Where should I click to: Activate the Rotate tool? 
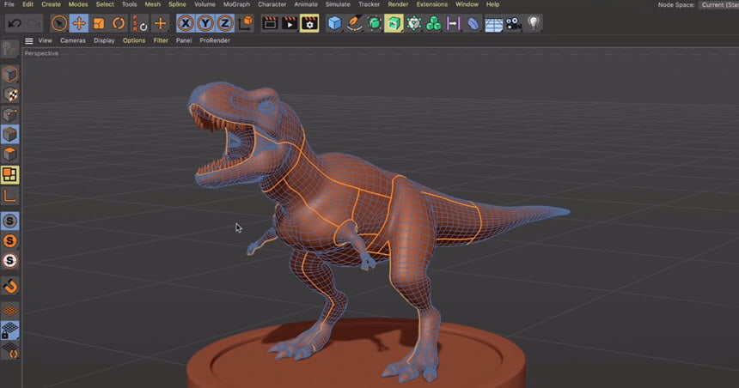click(119, 23)
